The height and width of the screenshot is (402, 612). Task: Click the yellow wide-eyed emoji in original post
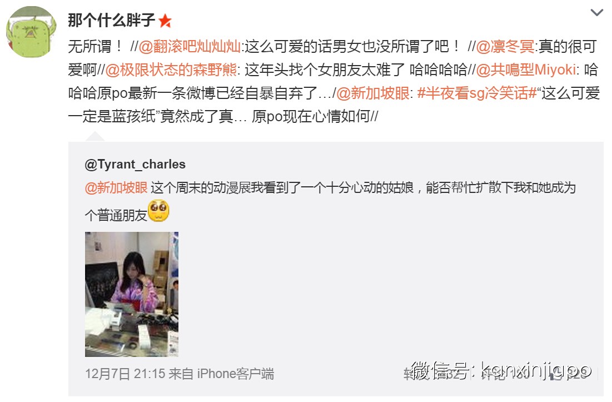pos(158,211)
